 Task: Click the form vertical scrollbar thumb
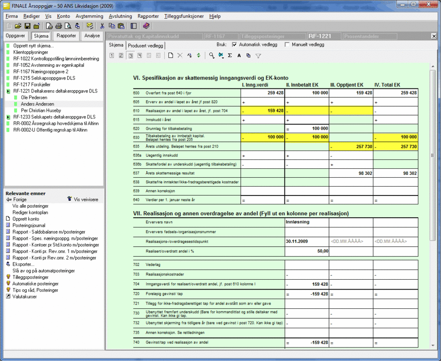coord(433,155)
